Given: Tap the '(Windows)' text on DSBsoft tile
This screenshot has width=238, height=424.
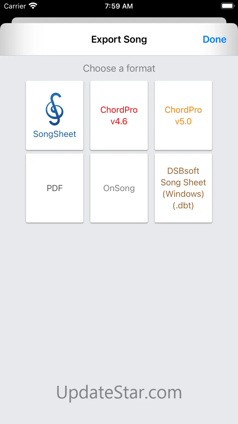Looking at the screenshot, I should point(183,194).
